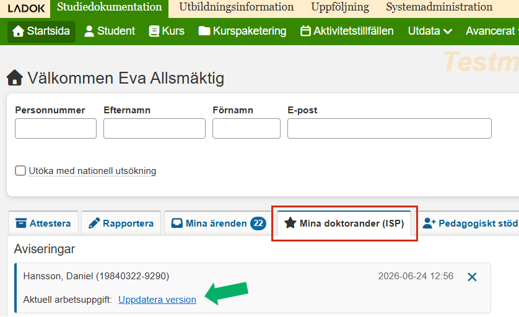This screenshot has width=519, height=317.
Task: Click the name Hansson, Daniel (19840322-9290)
Action: (96, 276)
